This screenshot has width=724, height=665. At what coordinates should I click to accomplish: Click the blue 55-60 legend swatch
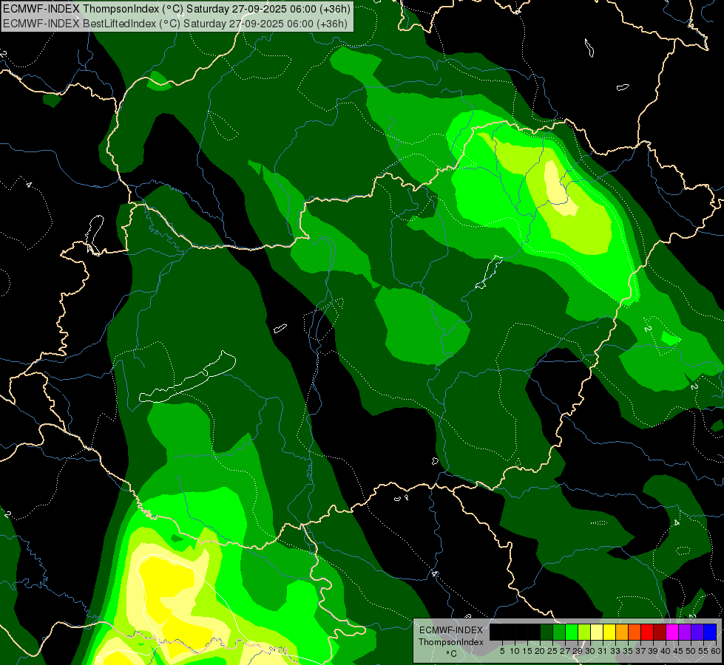pyautogui.click(x=710, y=632)
